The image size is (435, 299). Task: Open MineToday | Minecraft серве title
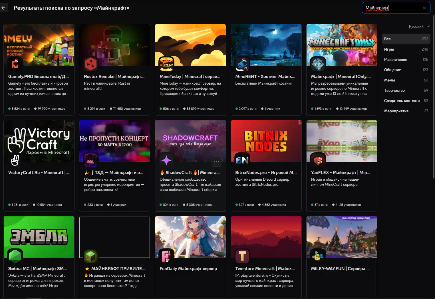coord(190,77)
